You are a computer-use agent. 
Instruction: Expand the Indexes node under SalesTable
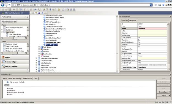click(x=39, y=49)
